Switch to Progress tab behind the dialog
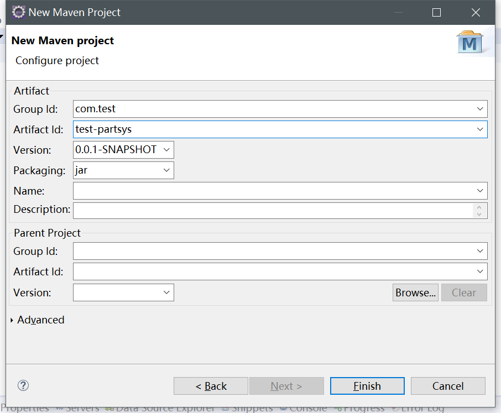This screenshot has height=413, width=501. tap(359, 409)
